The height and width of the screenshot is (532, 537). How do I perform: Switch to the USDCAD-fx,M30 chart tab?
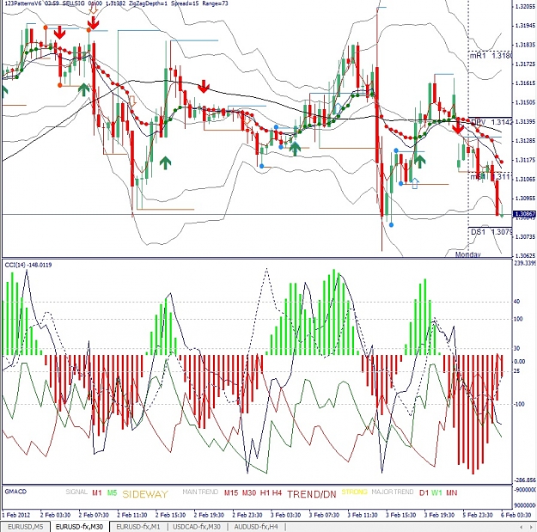[x=196, y=527]
